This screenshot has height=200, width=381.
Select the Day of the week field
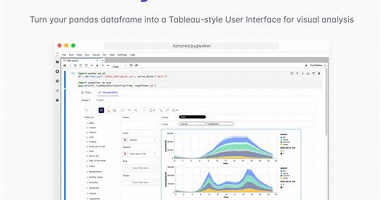tap(97, 161)
